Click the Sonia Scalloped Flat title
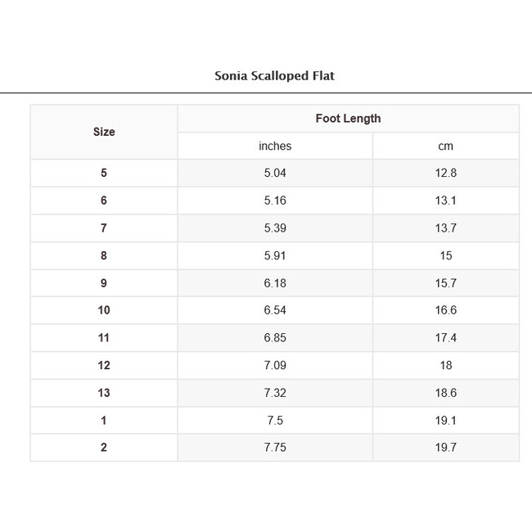Viewport: 532px width, 532px height. [274, 76]
